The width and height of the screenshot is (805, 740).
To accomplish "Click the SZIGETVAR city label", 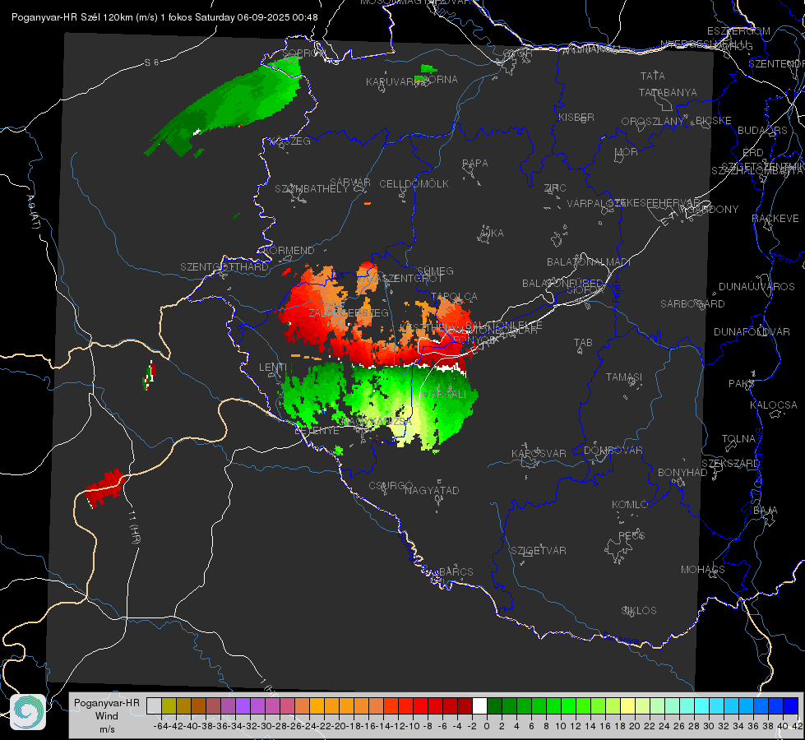I will (x=539, y=551).
